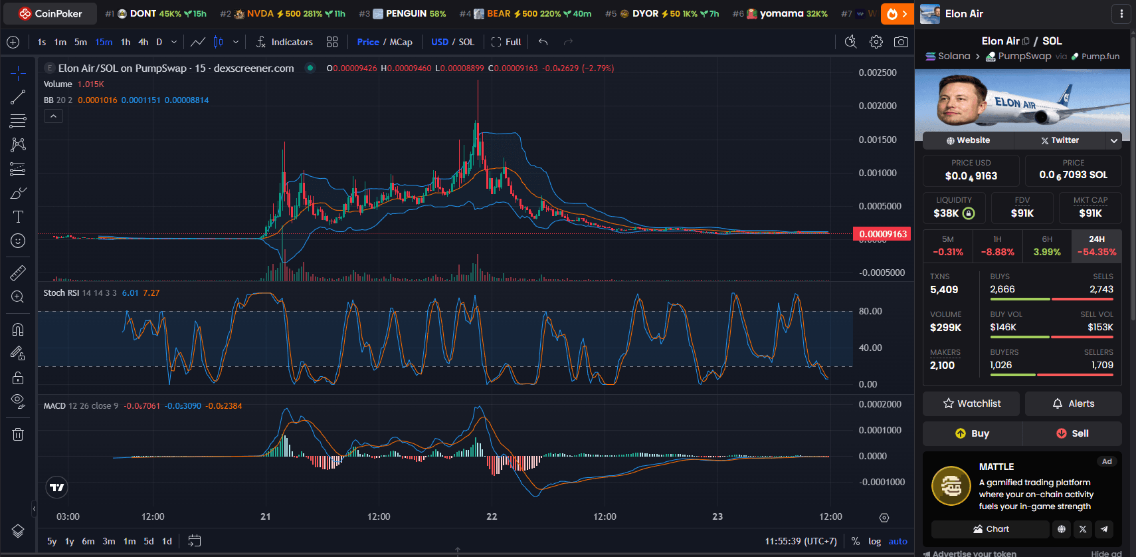This screenshot has width=1136, height=557.
Task: Toggle log scale on price axis
Action: (874, 541)
